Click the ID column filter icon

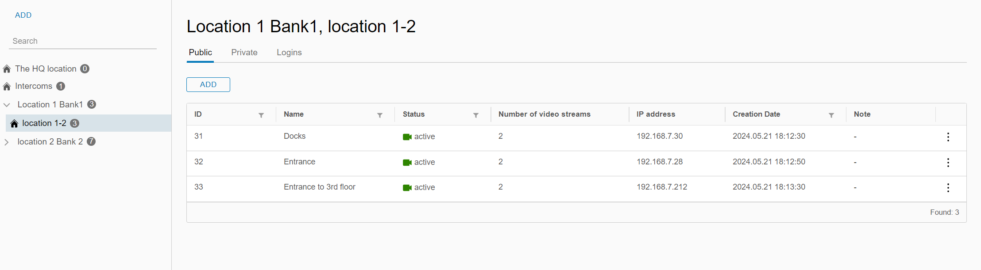click(261, 115)
